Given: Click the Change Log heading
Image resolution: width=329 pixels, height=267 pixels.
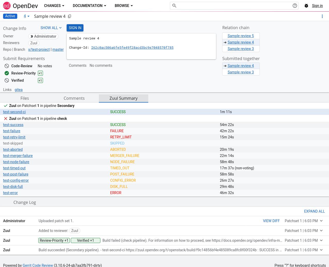Looking at the screenshot, I should pyautogui.click(x=25, y=202).
